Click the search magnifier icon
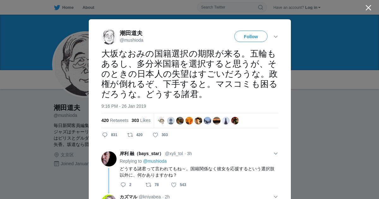 point(261,7)
